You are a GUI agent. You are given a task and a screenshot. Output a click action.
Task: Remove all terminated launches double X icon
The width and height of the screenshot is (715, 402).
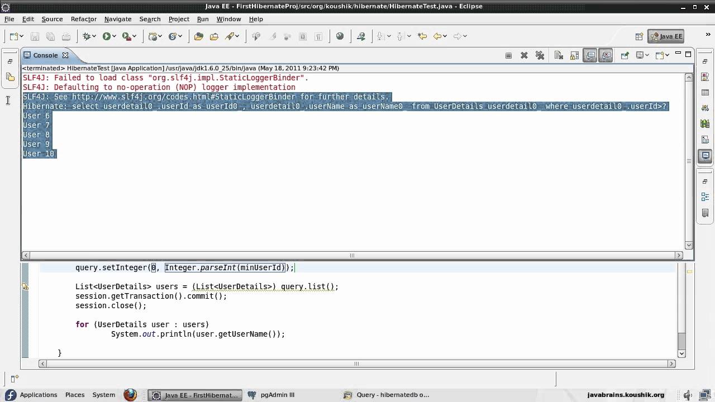click(540, 55)
